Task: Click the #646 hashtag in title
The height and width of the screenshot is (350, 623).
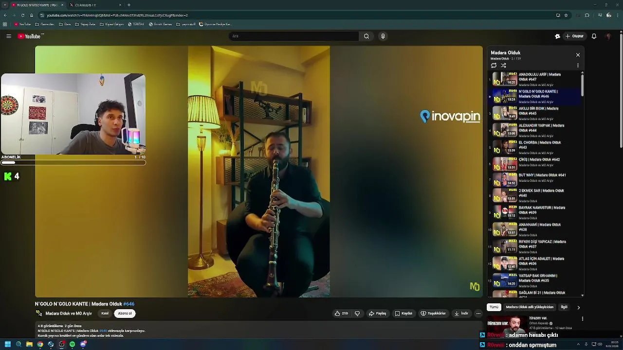Action: pos(129,304)
